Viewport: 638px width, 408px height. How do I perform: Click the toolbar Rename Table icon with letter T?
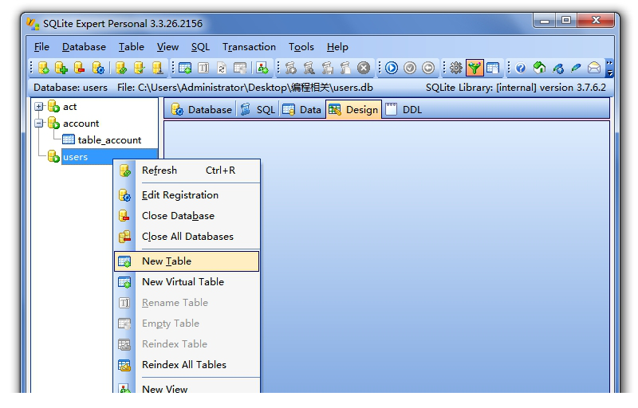point(203,68)
